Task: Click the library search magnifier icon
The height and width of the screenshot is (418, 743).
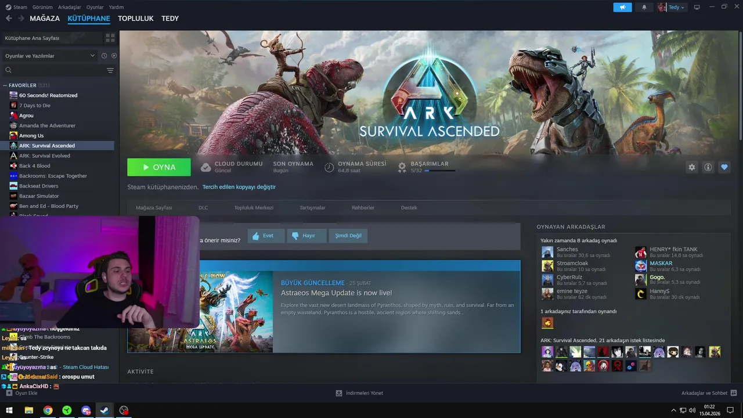Action: 8,70
